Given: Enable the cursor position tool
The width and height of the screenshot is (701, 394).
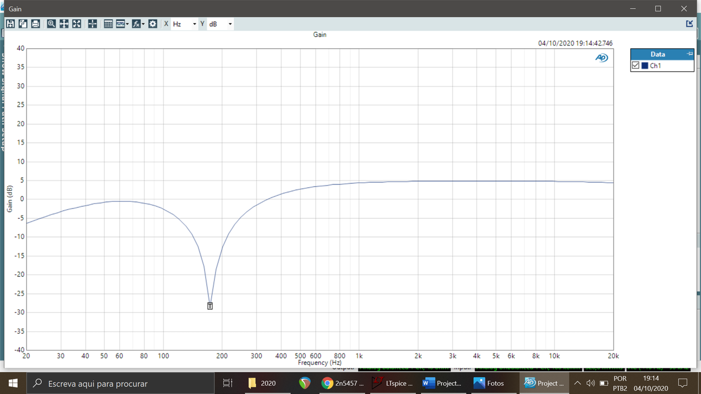Looking at the screenshot, I should pyautogui.click(x=93, y=24).
